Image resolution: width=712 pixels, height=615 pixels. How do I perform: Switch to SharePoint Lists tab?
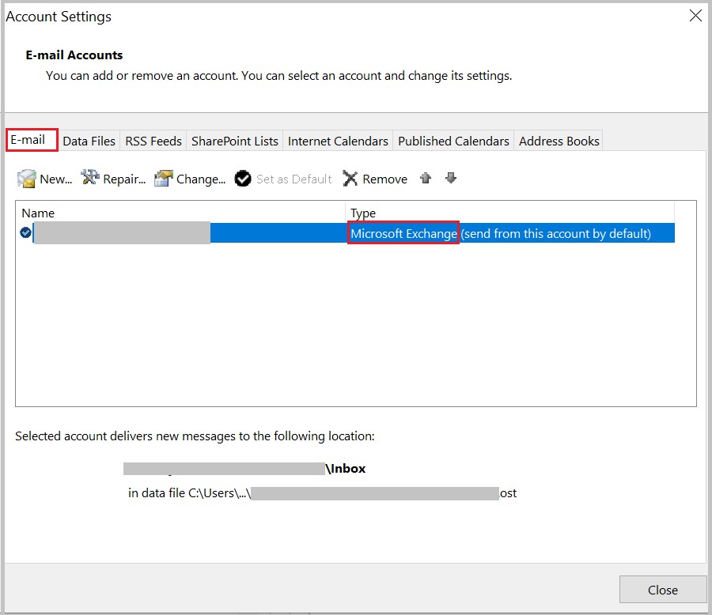point(235,141)
